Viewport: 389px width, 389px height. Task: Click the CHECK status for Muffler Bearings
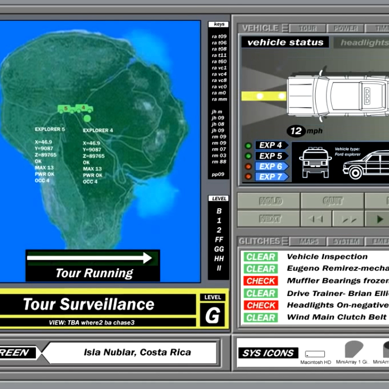click(x=261, y=281)
